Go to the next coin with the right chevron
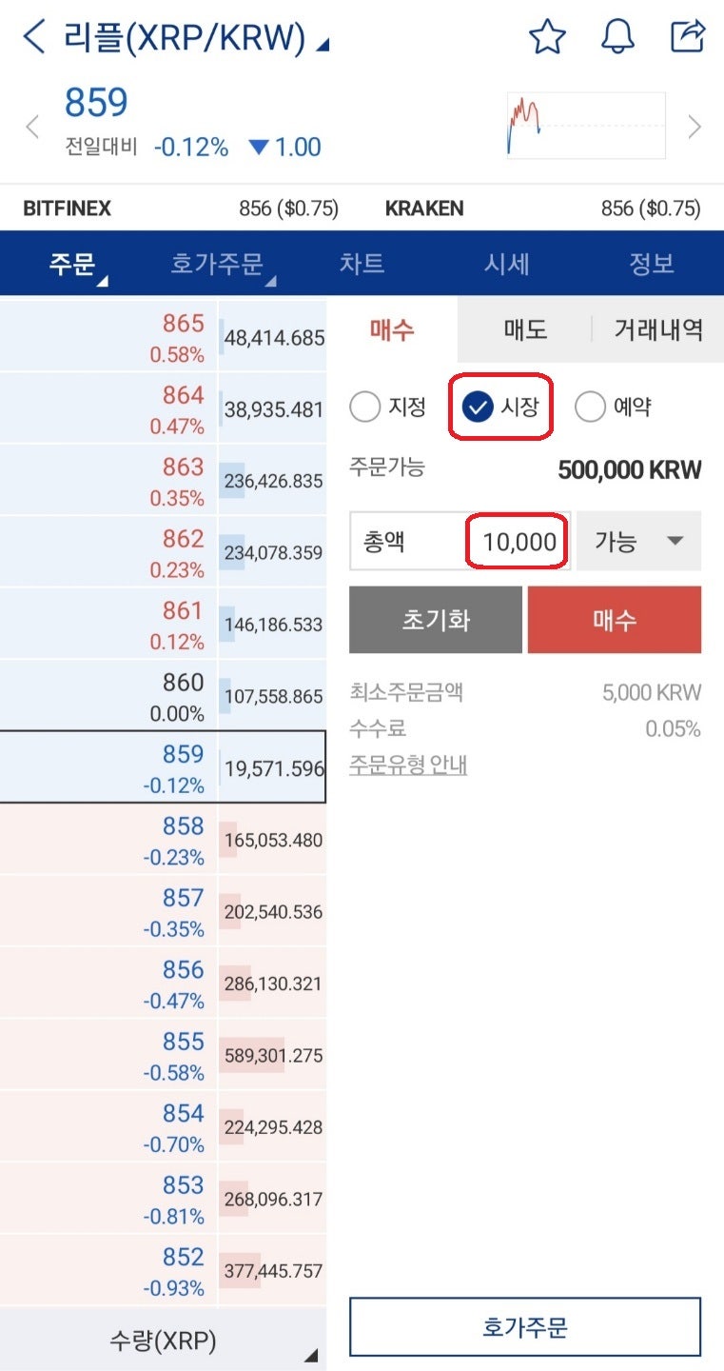Viewport: 724px width, 1371px height. pyautogui.click(x=695, y=126)
